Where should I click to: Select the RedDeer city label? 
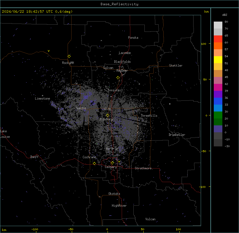(x=122, y=71)
